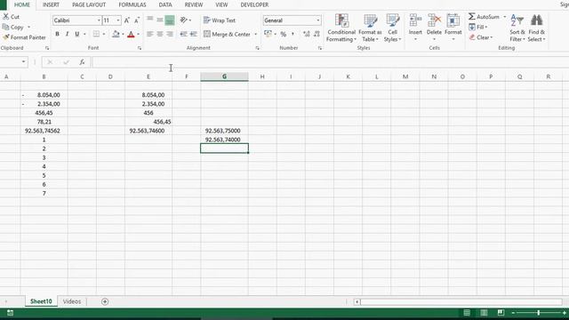Viewport: 569px width, 320px height.
Task: Switch to the Videos sheet tab
Action: coord(72,301)
